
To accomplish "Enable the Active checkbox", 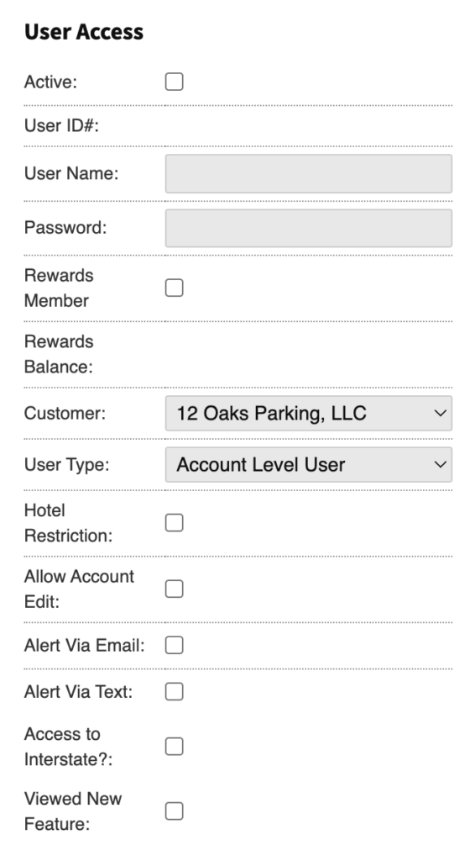I will coord(175,82).
